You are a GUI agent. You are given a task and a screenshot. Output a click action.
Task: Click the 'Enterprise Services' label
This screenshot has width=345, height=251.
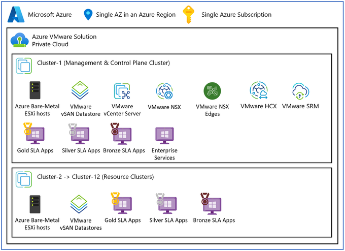coord(164,154)
